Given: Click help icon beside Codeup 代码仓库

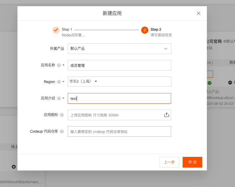Looking at the screenshot, I should click(x=62, y=131).
